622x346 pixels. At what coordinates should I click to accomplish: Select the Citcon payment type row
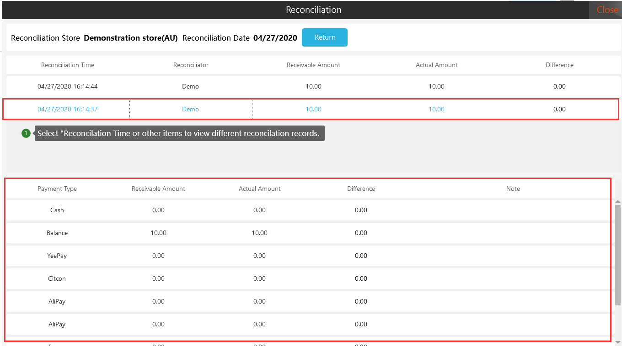point(57,278)
